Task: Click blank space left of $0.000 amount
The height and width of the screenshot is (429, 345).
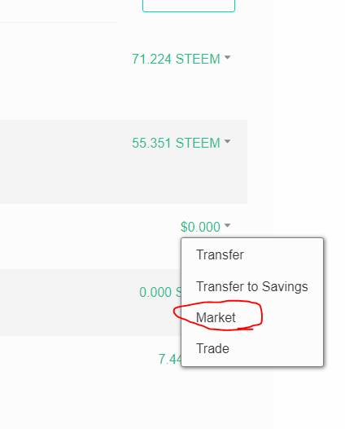Action: [90, 227]
